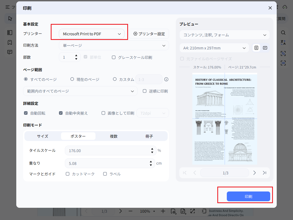The image size is (293, 220).
Task: Switch to the 冊子 print mode tab
Action: 149,136
